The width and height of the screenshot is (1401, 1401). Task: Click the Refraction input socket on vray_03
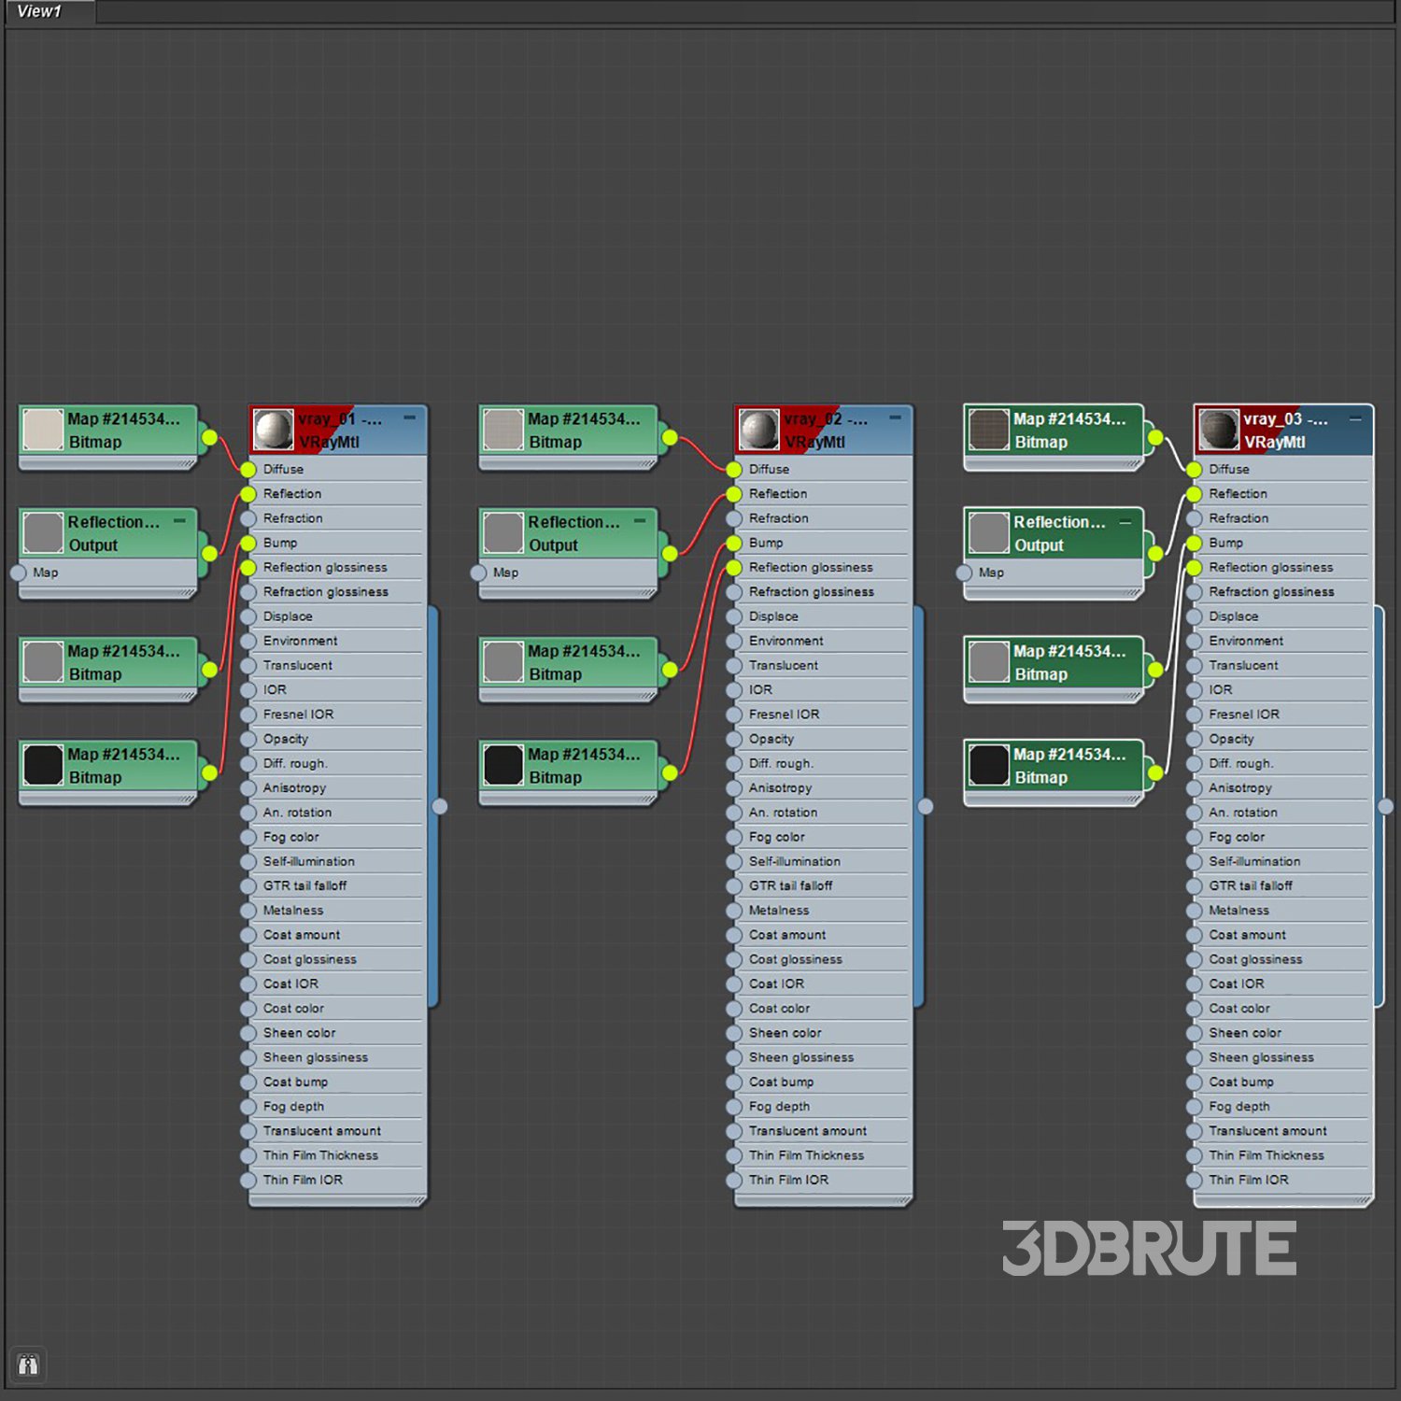(1195, 518)
